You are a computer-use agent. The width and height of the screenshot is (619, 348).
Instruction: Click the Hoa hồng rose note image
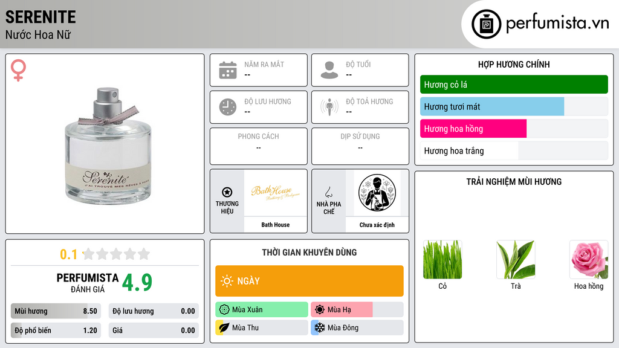point(589,260)
